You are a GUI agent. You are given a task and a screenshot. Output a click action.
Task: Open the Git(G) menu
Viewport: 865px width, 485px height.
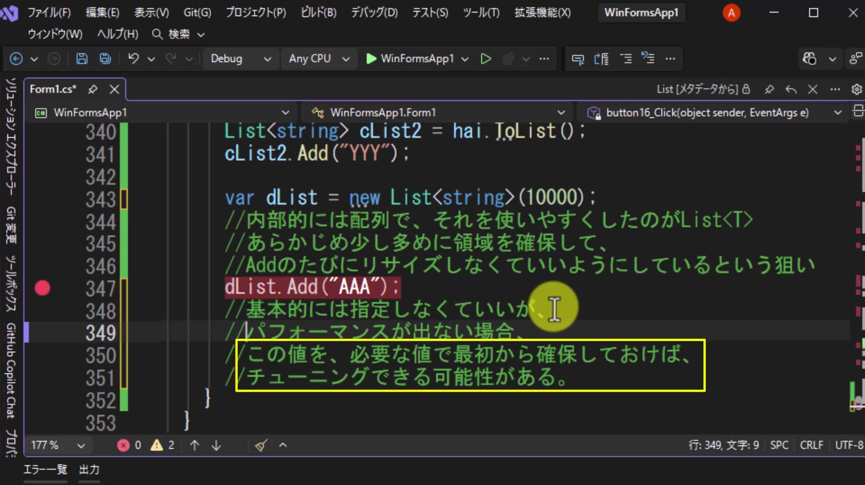197,13
